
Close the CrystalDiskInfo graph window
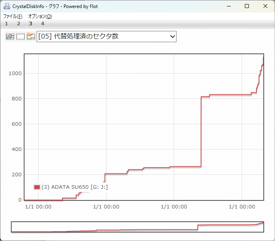click(265, 6)
